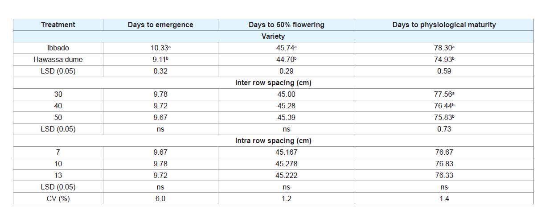Select the CV (%) row label

(58, 199)
